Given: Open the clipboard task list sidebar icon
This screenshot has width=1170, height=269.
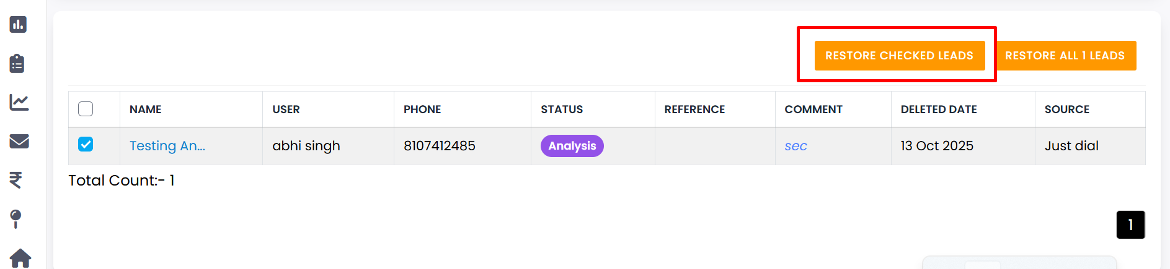Looking at the screenshot, I should pos(17,64).
